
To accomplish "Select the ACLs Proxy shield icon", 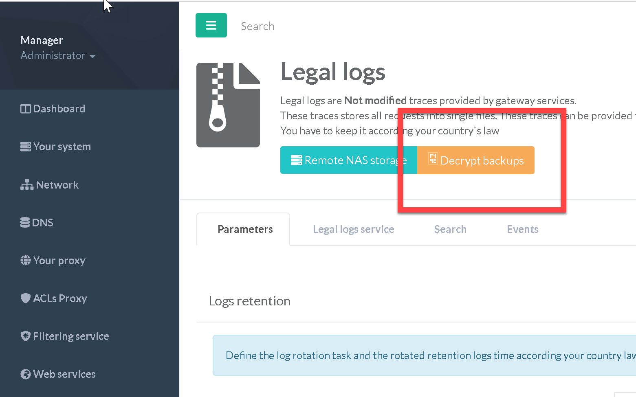I will [25, 298].
